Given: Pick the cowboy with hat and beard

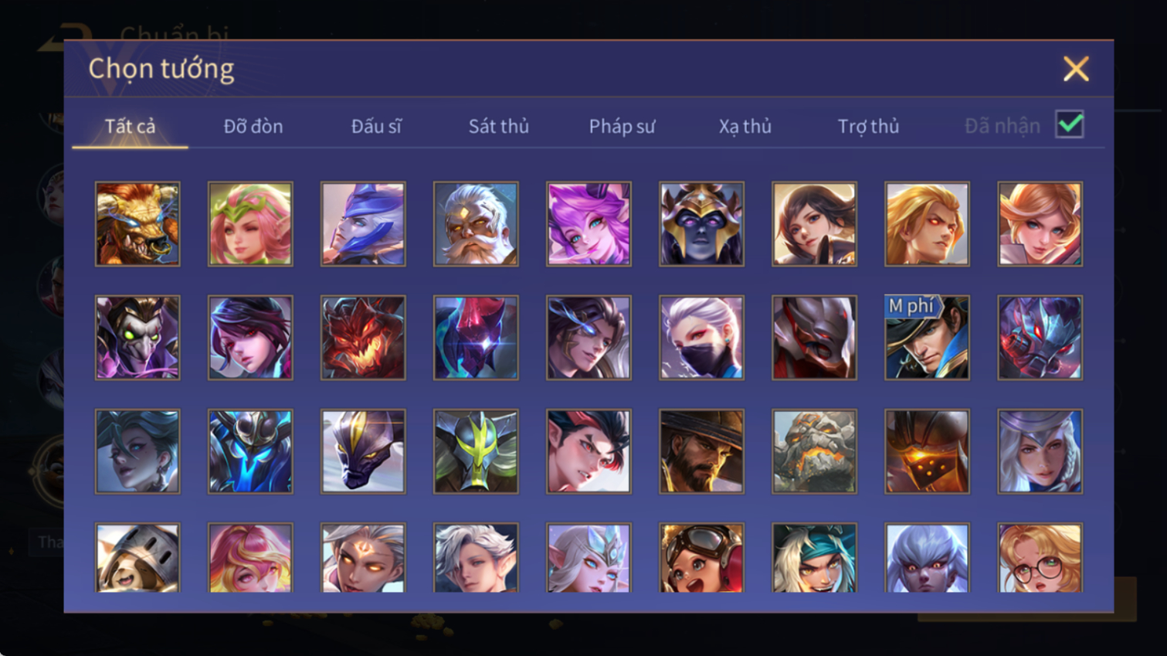Looking at the screenshot, I should 701,451.
